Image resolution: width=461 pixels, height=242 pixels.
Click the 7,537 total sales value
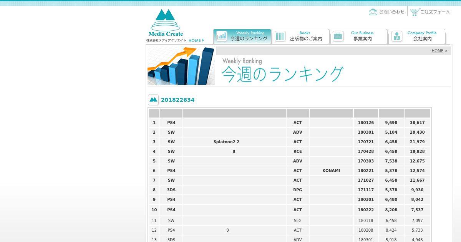click(417, 210)
